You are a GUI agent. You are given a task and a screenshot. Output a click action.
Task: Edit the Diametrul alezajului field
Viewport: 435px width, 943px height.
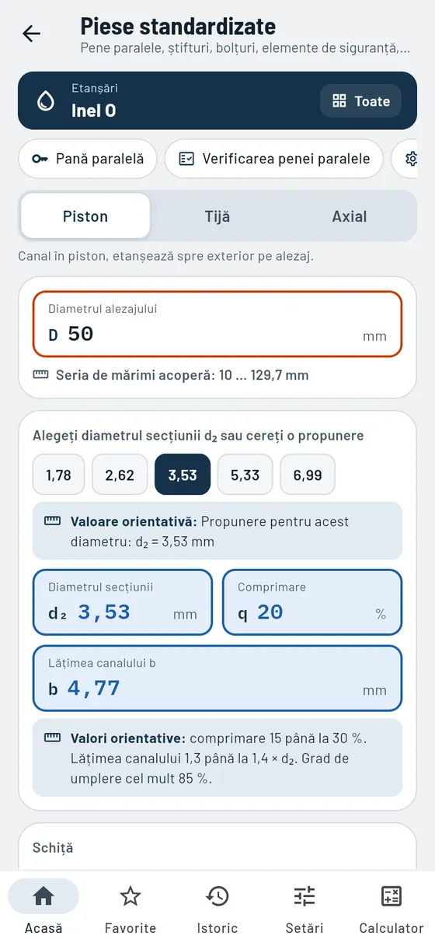point(217,324)
